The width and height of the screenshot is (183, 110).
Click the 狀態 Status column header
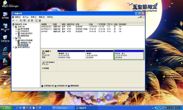81,24
